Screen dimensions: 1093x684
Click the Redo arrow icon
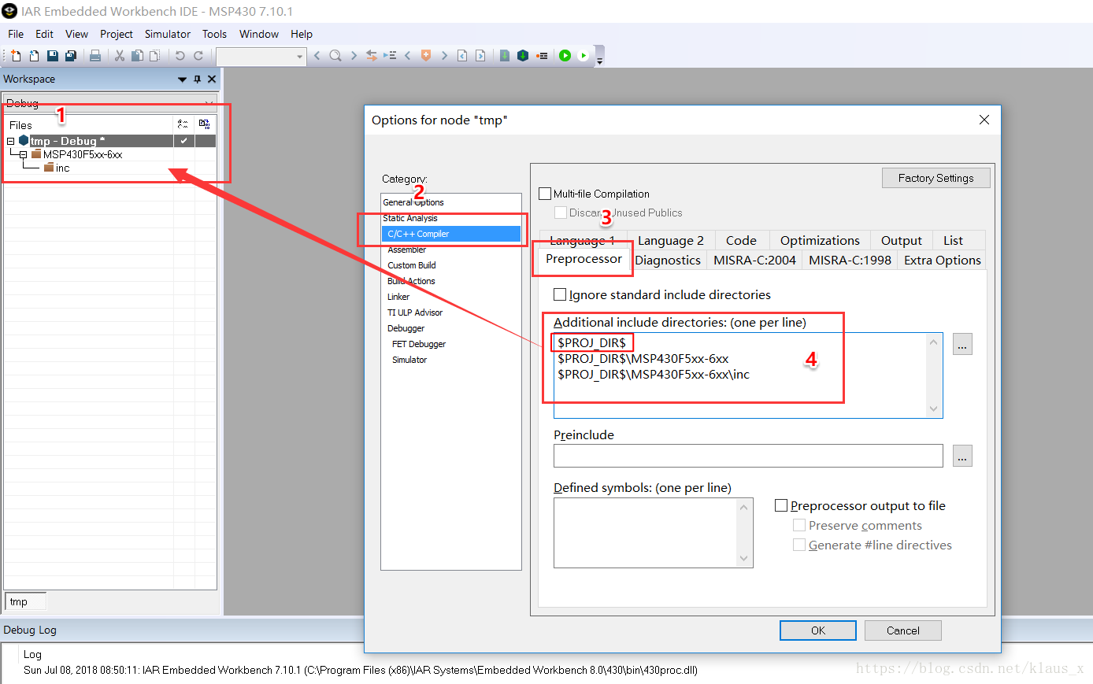(x=198, y=56)
